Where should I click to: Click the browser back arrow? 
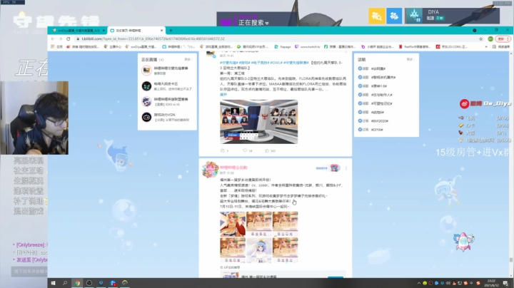point(53,38)
